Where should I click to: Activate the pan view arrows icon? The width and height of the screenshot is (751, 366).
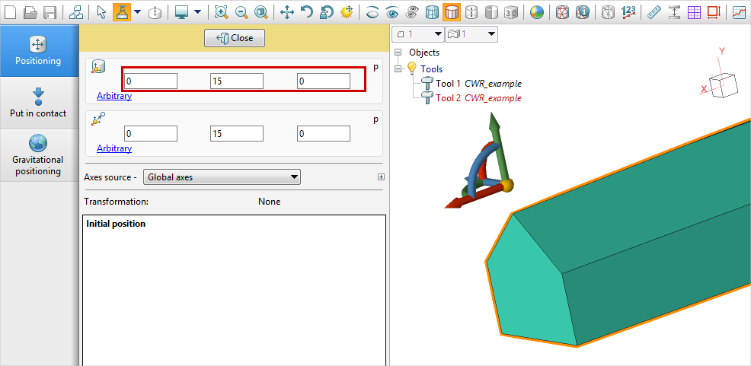tap(287, 12)
